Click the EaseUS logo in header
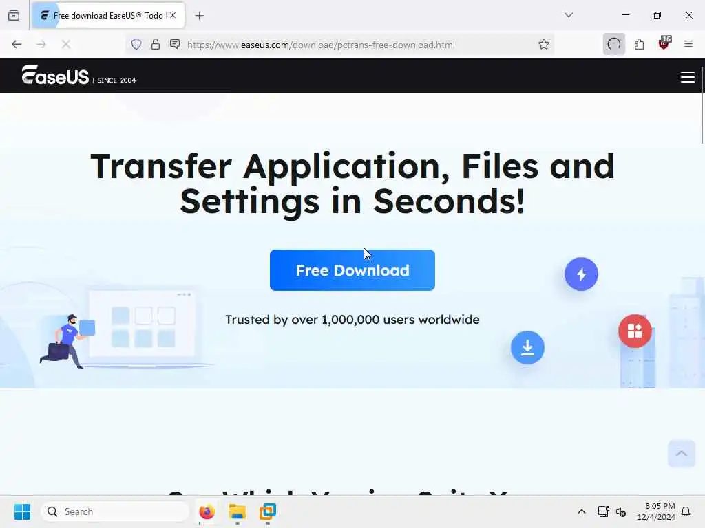 tap(55, 75)
